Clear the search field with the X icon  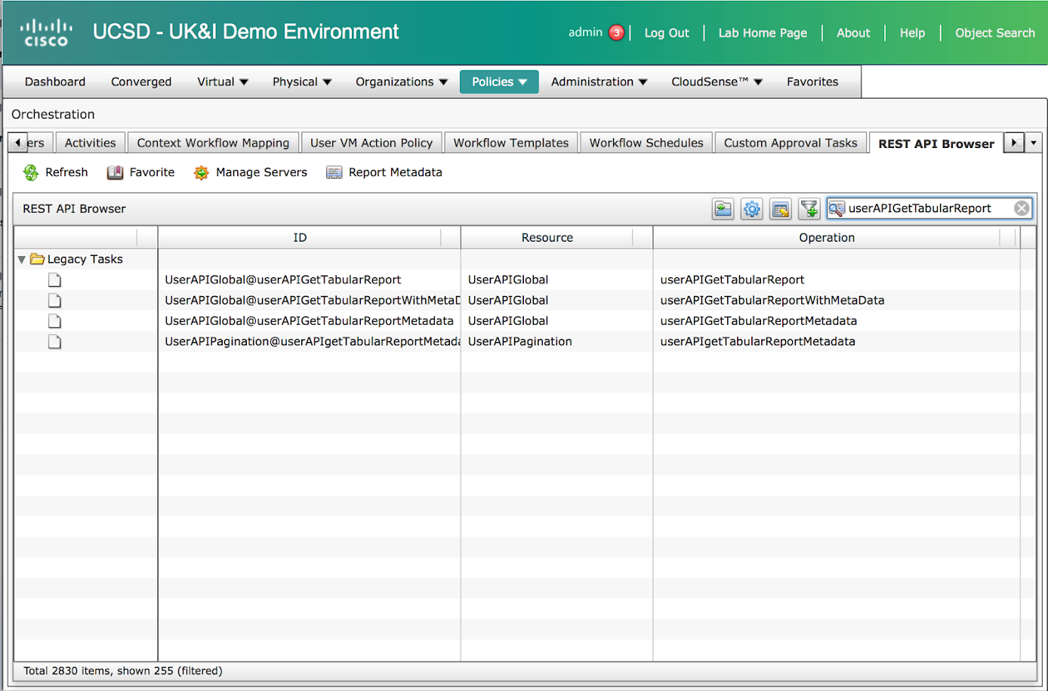click(x=1021, y=208)
